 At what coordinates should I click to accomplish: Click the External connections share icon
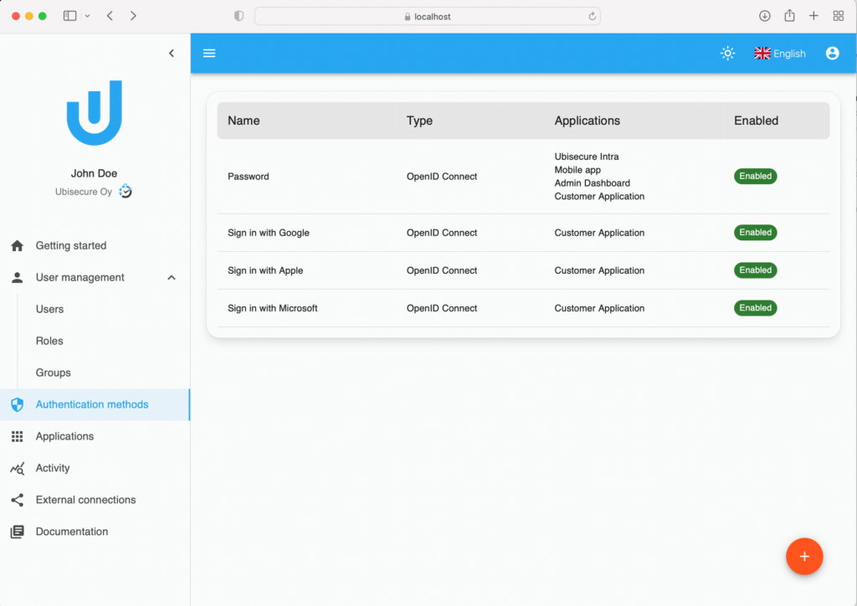tap(18, 500)
